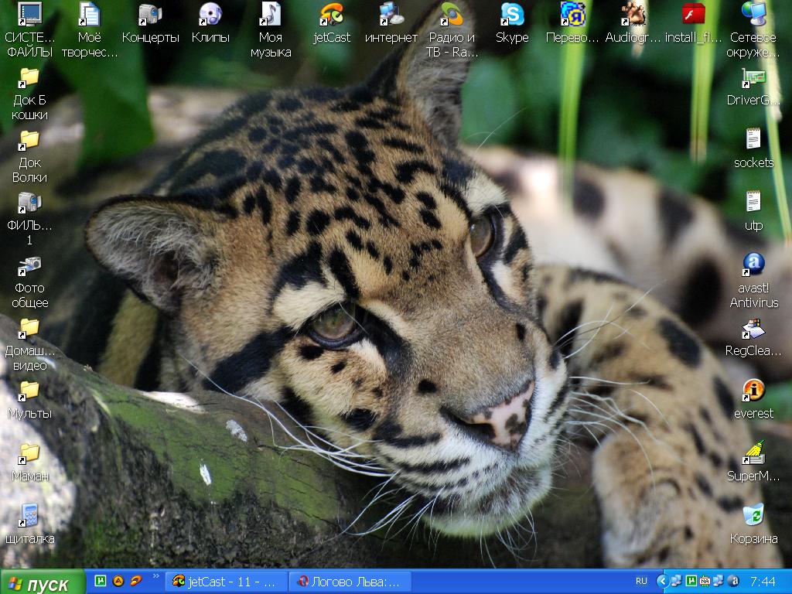Launch the RegClea... shortcut icon
This screenshot has height=594, width=792.
coord(753,328)
